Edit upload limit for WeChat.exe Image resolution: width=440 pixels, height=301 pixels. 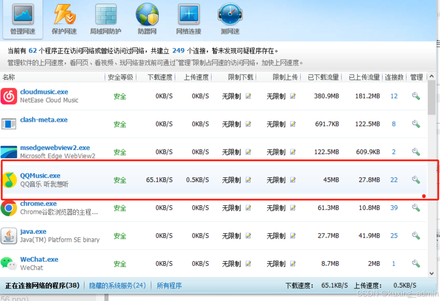coord(293,263)
